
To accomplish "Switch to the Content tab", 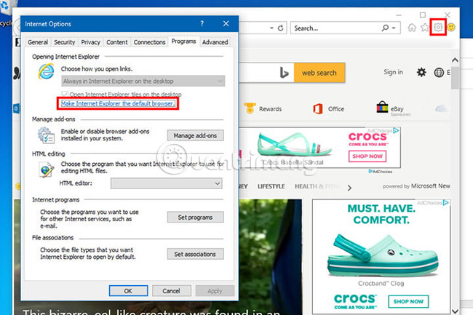I will point(117,42).
